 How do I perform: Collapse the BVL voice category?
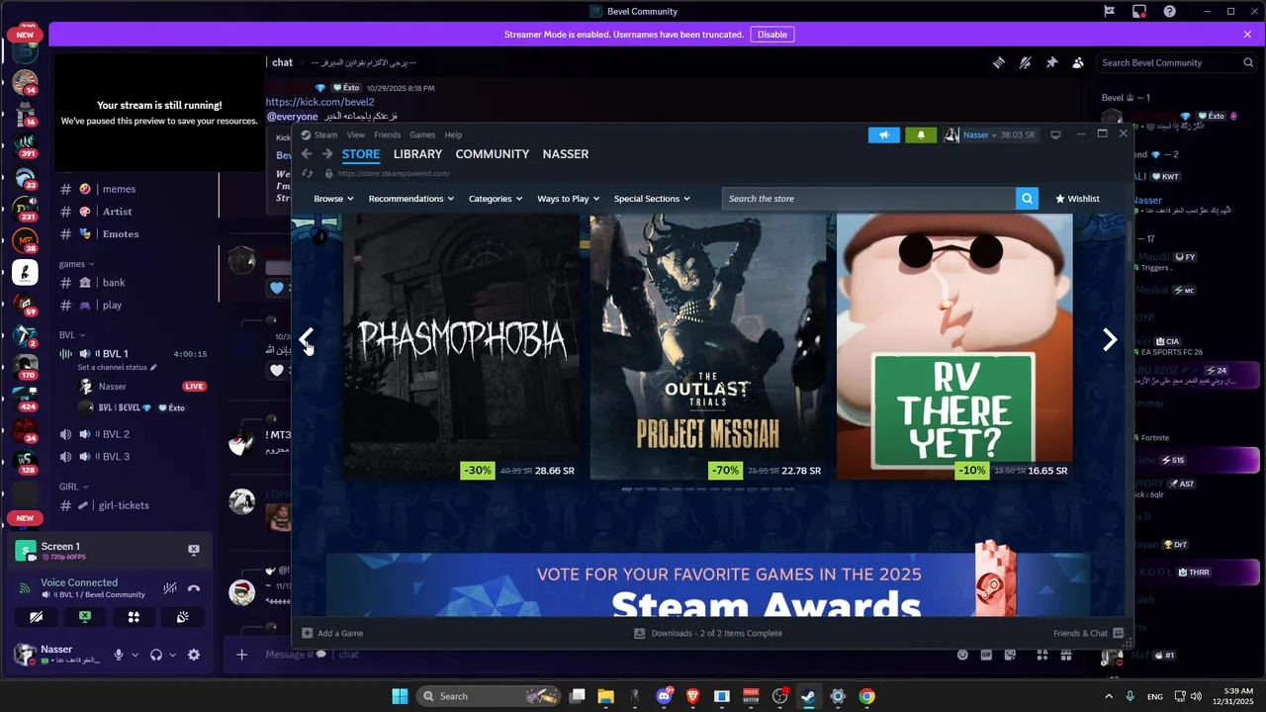pyautogui.click(x=72, y=335)
